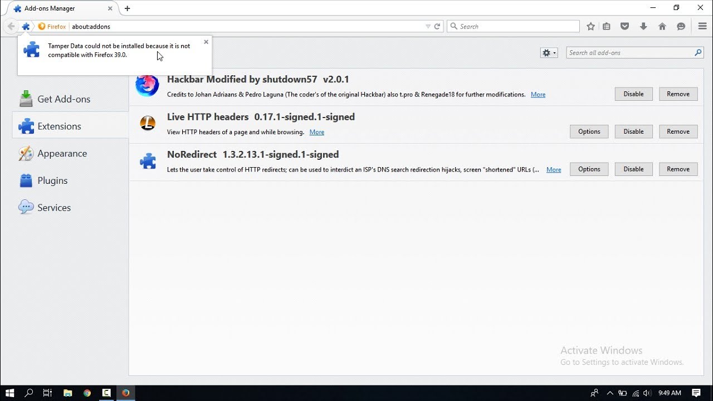Click More link for Live HTTP headers
Screen dimensions: 713x401
point(317,132)
